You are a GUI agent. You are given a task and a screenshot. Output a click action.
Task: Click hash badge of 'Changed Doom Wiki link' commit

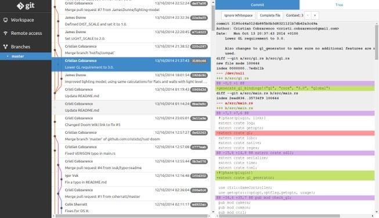(199, 119)
